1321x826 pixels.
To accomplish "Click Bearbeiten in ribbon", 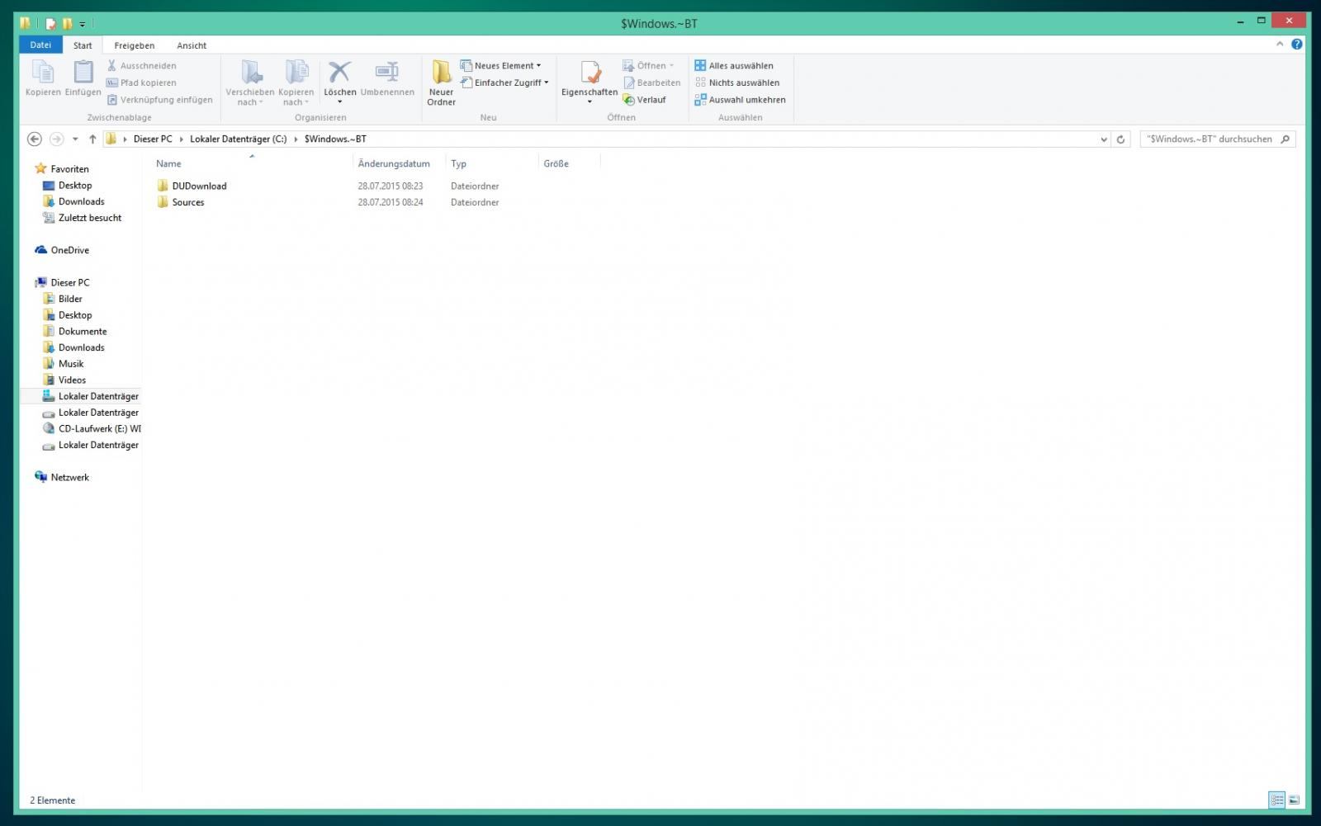I will tap(651, 83).
